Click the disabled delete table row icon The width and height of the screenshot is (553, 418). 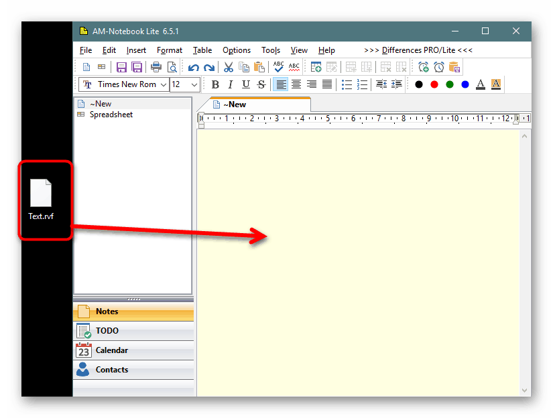(x=386, y=67)
